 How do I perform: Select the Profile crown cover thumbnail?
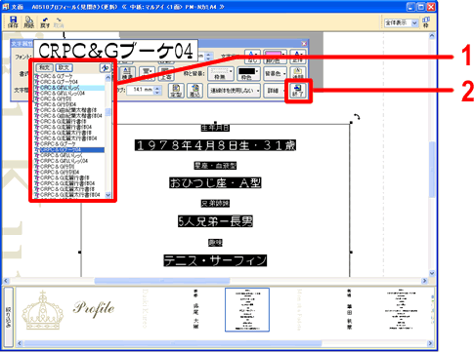68,311
